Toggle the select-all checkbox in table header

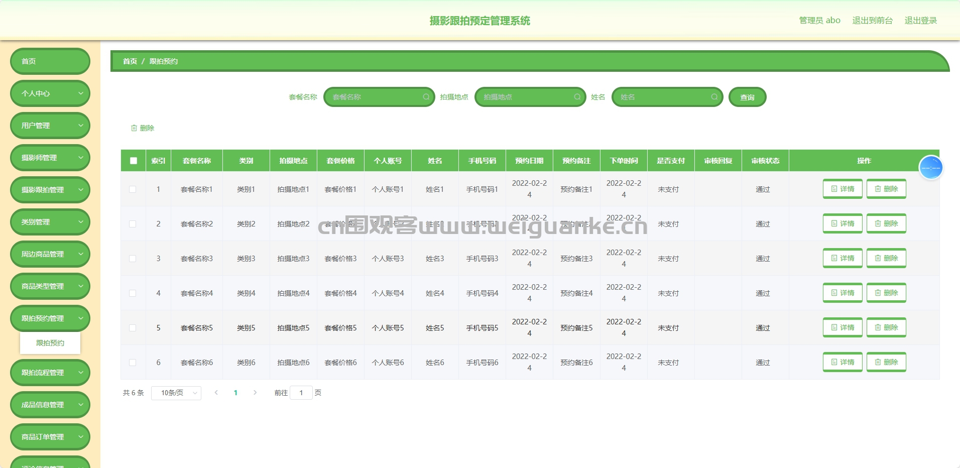133,161
